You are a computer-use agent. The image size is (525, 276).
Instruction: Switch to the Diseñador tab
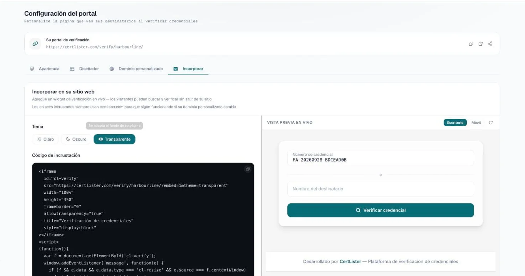[x=84, y=69]
